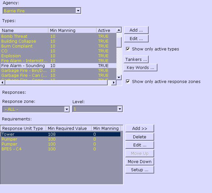Viewport: 212px width, 193px height.
Task: Delete the selected requirement
Action: click(139, 137)
